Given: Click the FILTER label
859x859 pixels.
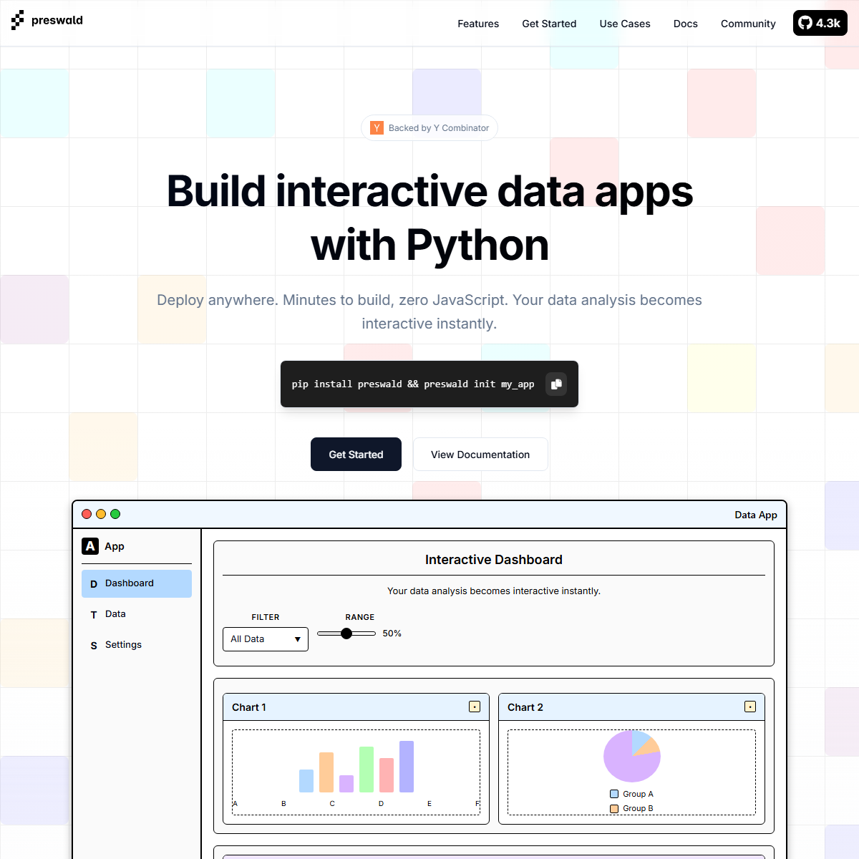Looking at the screenshot, I should [266, 617].
